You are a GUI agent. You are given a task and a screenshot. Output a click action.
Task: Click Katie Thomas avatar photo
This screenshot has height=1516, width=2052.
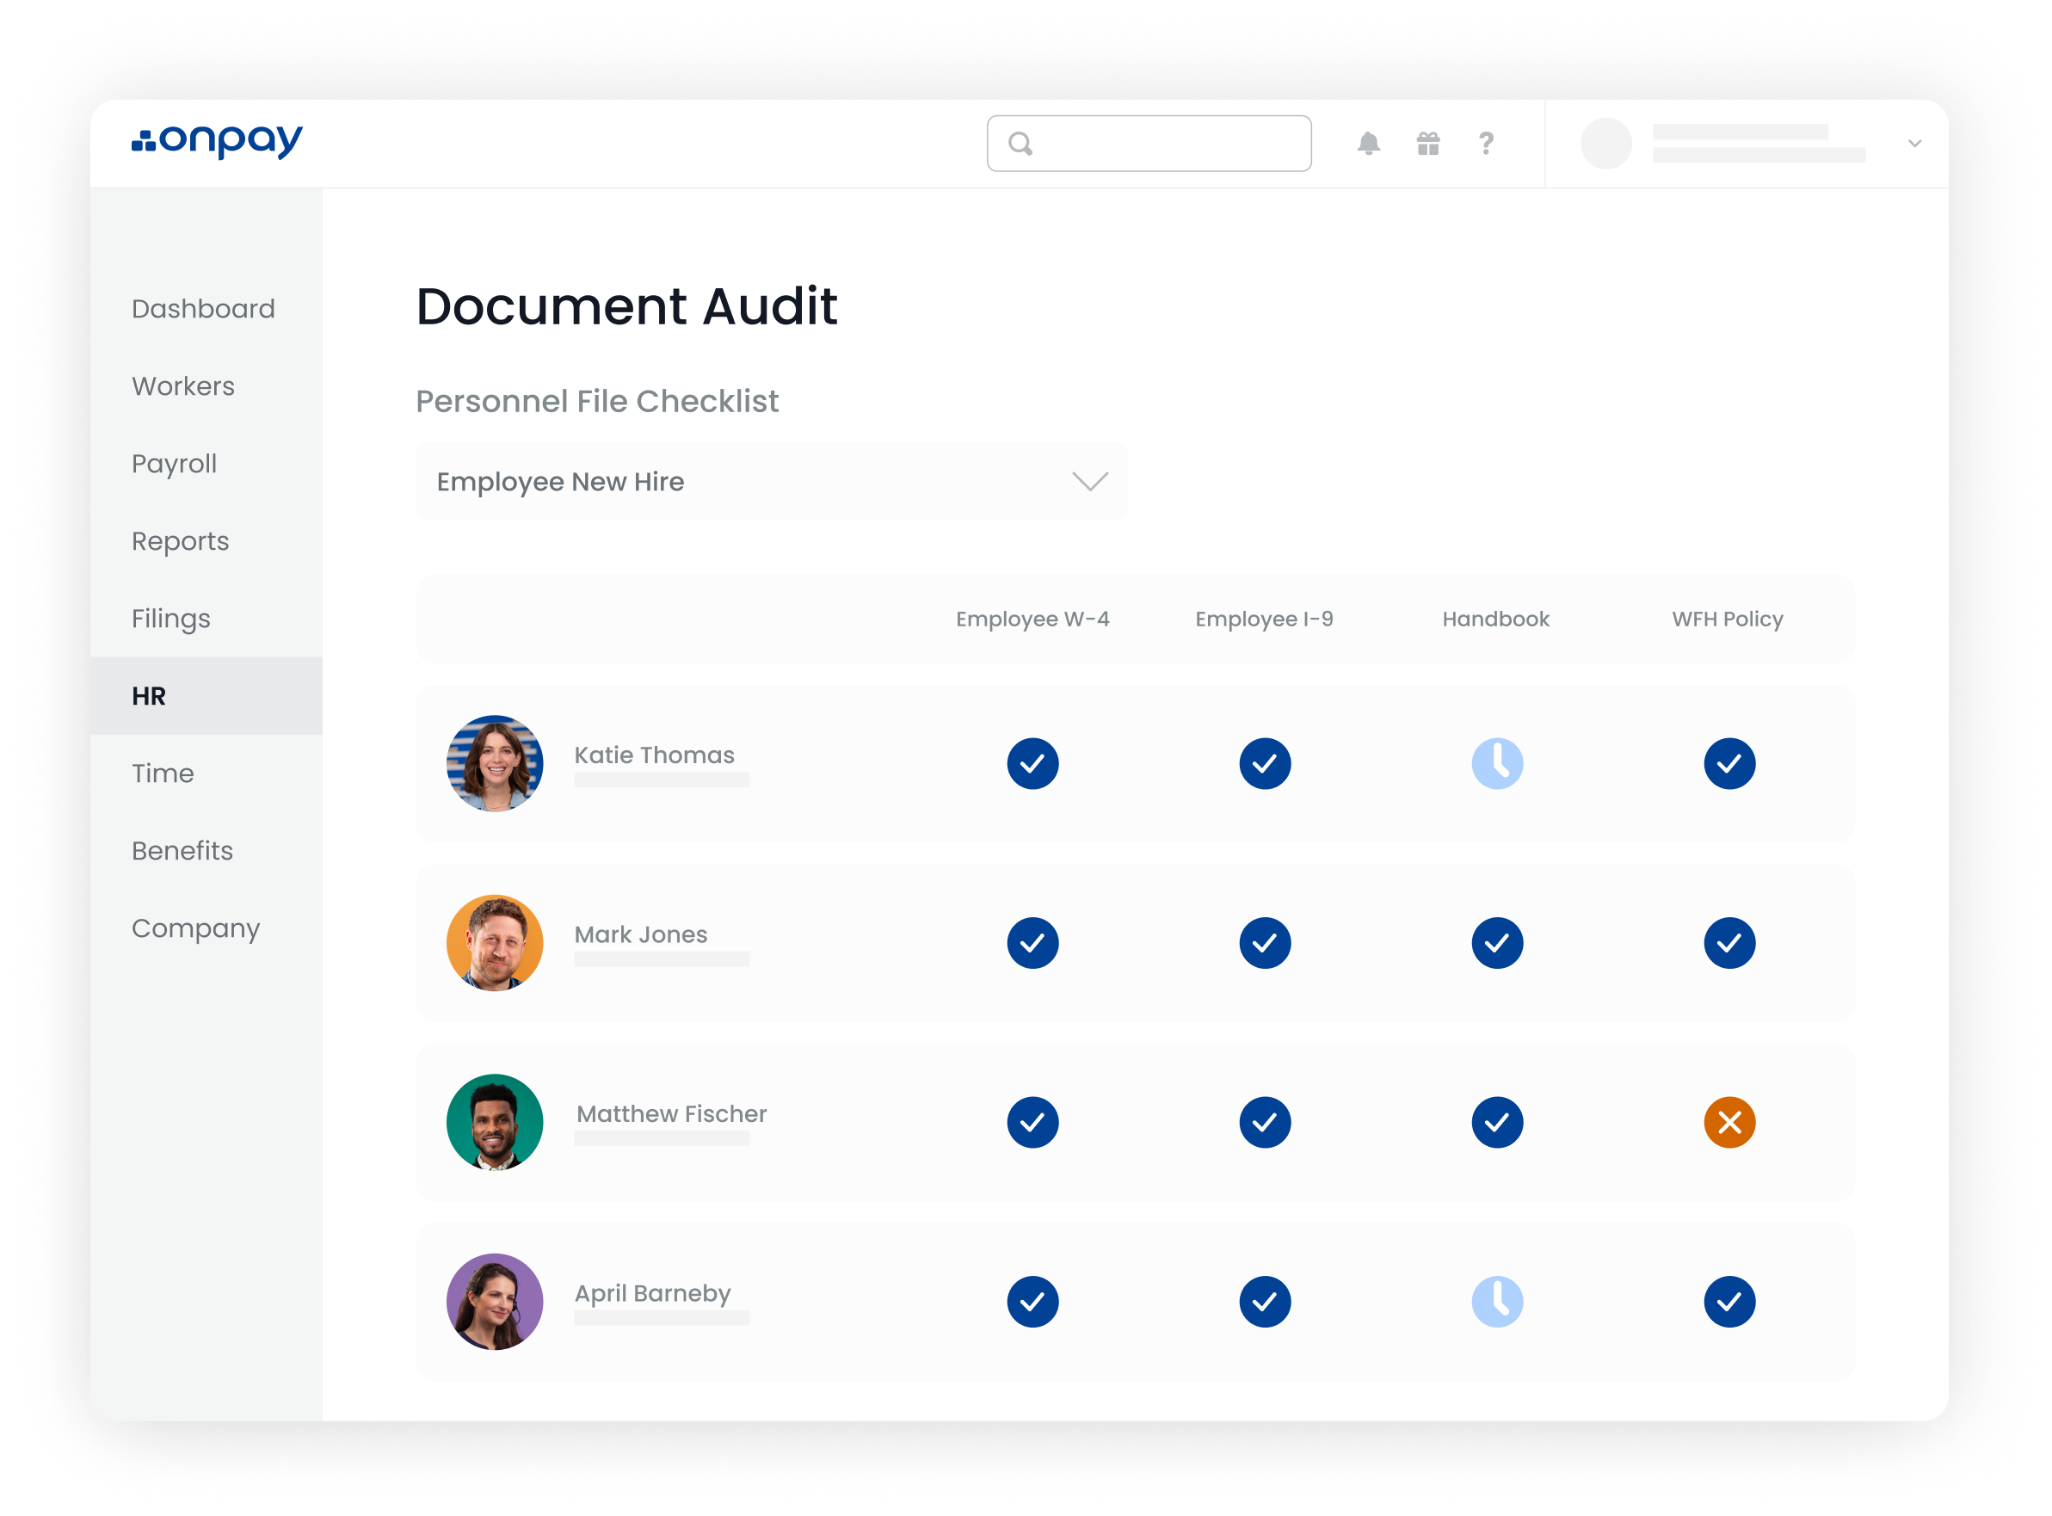click(495, 763)
